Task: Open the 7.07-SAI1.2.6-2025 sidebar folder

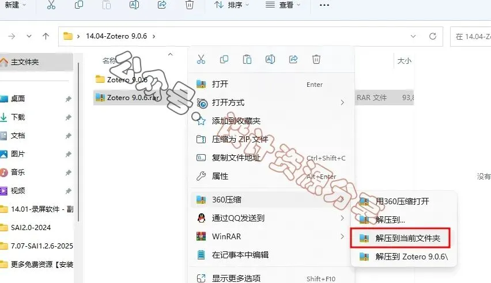Action: (37, 246)
